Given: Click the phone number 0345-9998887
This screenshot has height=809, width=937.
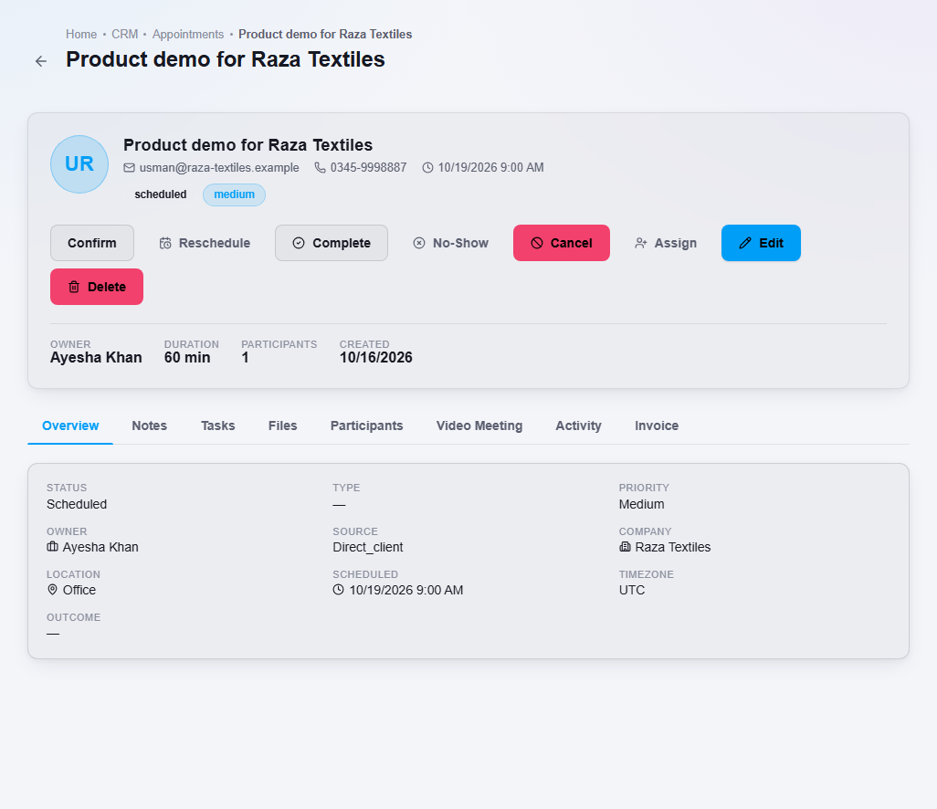Looking at the screenshot, I should pyautogui.click(x=369, y=168).
